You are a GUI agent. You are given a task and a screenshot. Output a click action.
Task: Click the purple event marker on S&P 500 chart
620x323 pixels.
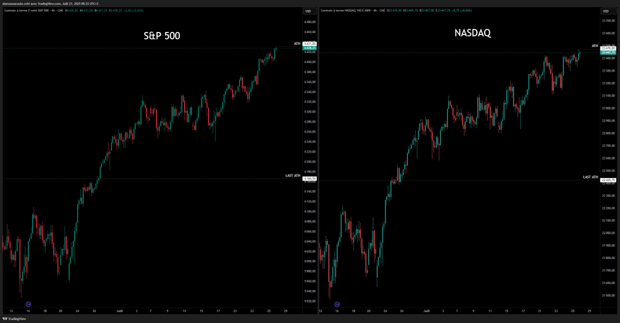pyautogui.click(x=28, y=304)
